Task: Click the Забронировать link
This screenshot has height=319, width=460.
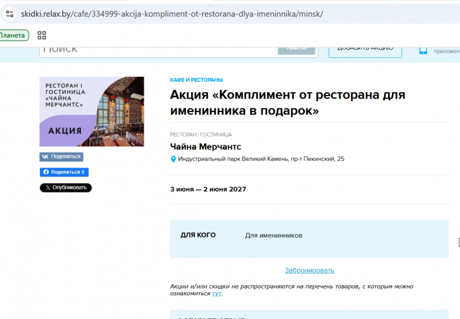Action: (x=309, y=270)
